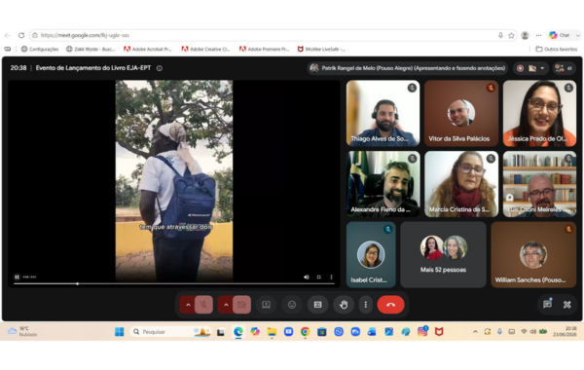The height and width of the screenshot is (370, 584).
Task: Open the Zakk Wylde bookmark
Action: (91, 49)
